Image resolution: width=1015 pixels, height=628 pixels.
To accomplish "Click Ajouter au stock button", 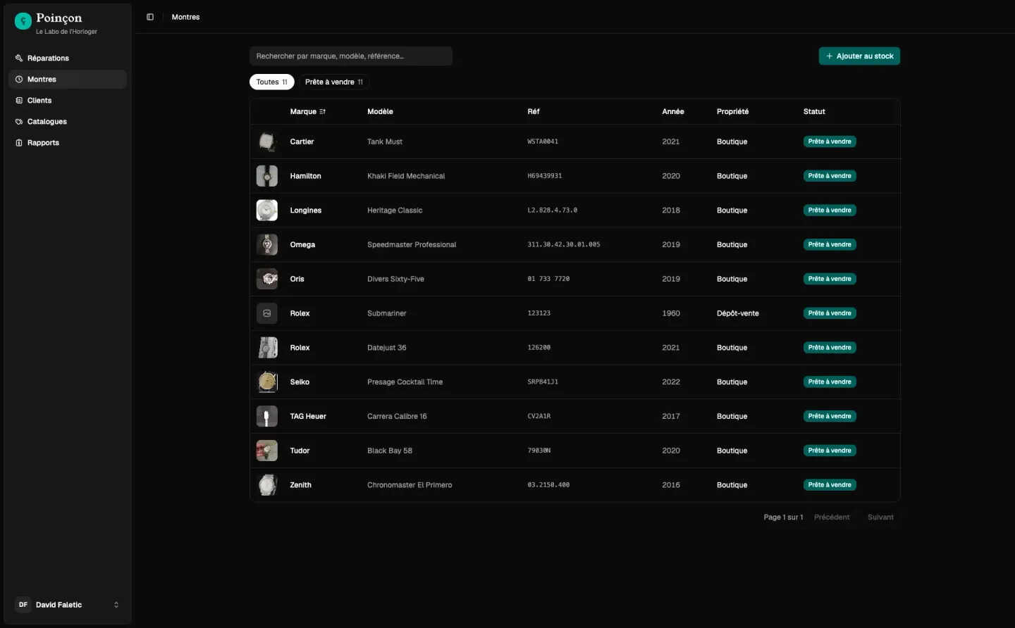I will 859,56.
